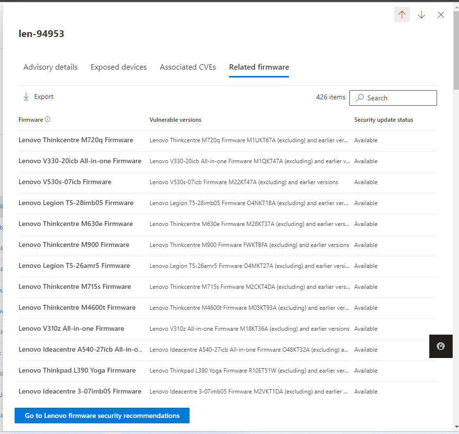Click vulnerable version text R10ET51W
Screen dimensions: 459x434
tap(262, 371)
